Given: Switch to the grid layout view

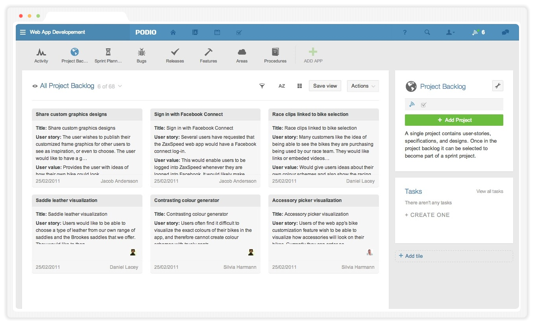Looking at the screenshot, I should [x=299, y=86].
